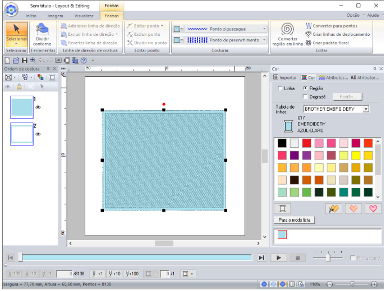Click the +100 stitch step button
This screenshot has width=386, height=291.
pyautogui.click(x=131, y=273)
